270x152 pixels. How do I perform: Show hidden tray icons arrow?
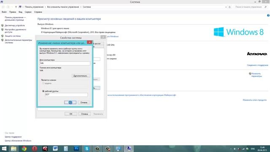[231, 149]
